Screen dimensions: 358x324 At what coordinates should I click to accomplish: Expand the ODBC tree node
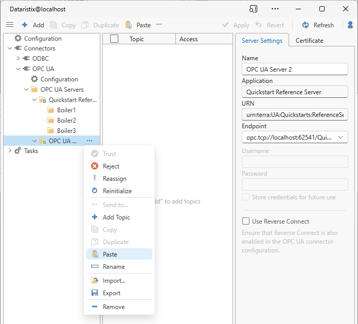click(18, 59)
